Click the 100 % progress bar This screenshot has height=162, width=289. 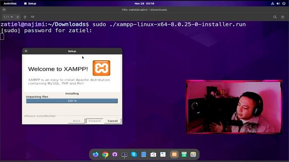pos(72,101)
